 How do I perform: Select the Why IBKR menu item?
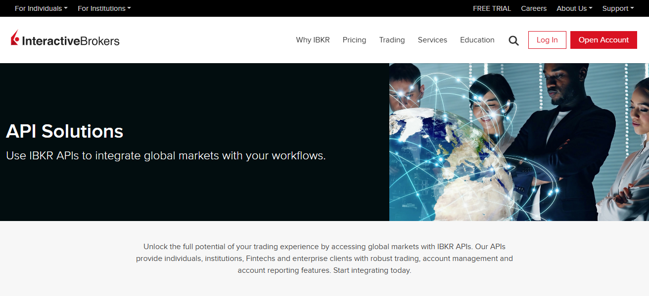[x=313, y=40]
